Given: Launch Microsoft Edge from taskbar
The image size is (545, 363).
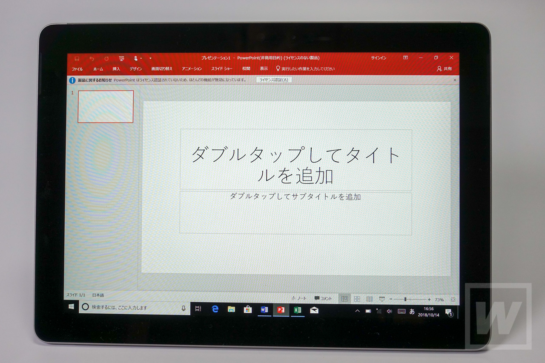Looking at the screenshot, I should coord(215,309).
